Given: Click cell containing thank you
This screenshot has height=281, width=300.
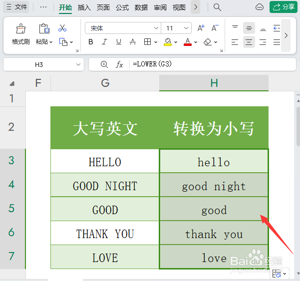Looking at the screenshot, I should [214, 233].
